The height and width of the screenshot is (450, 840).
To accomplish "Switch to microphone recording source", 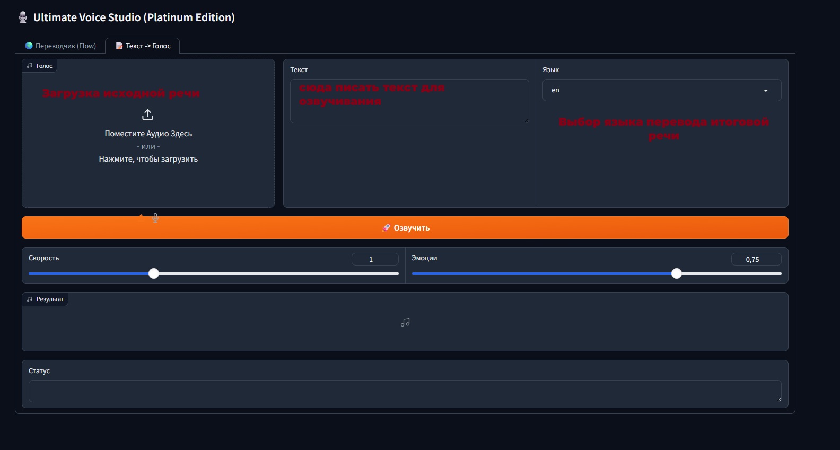I will point(155,217).
